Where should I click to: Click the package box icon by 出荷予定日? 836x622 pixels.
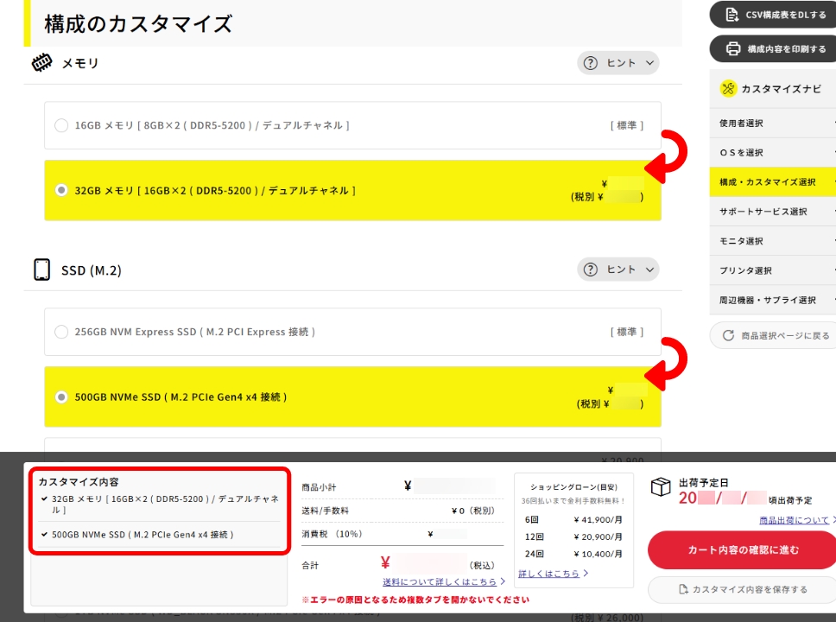tap(661, 487)
